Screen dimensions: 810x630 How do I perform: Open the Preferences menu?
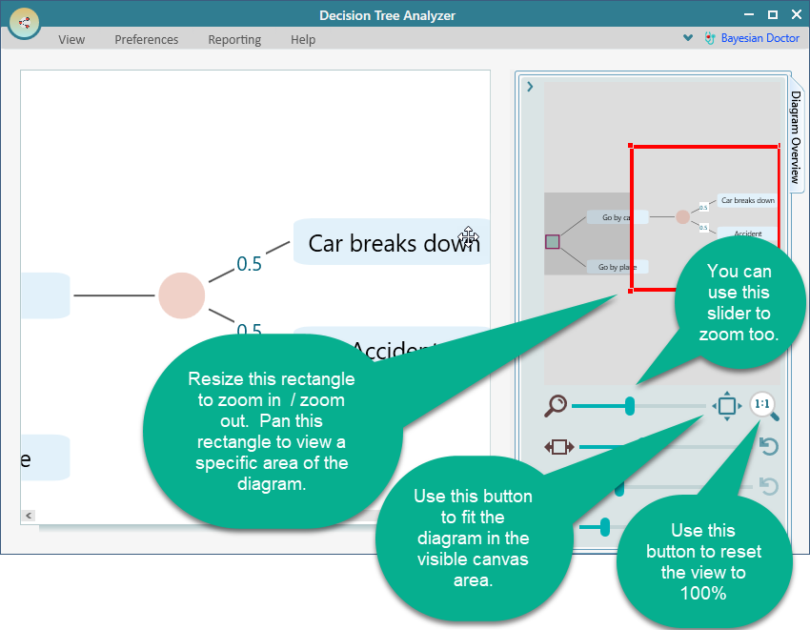point(146,40)
